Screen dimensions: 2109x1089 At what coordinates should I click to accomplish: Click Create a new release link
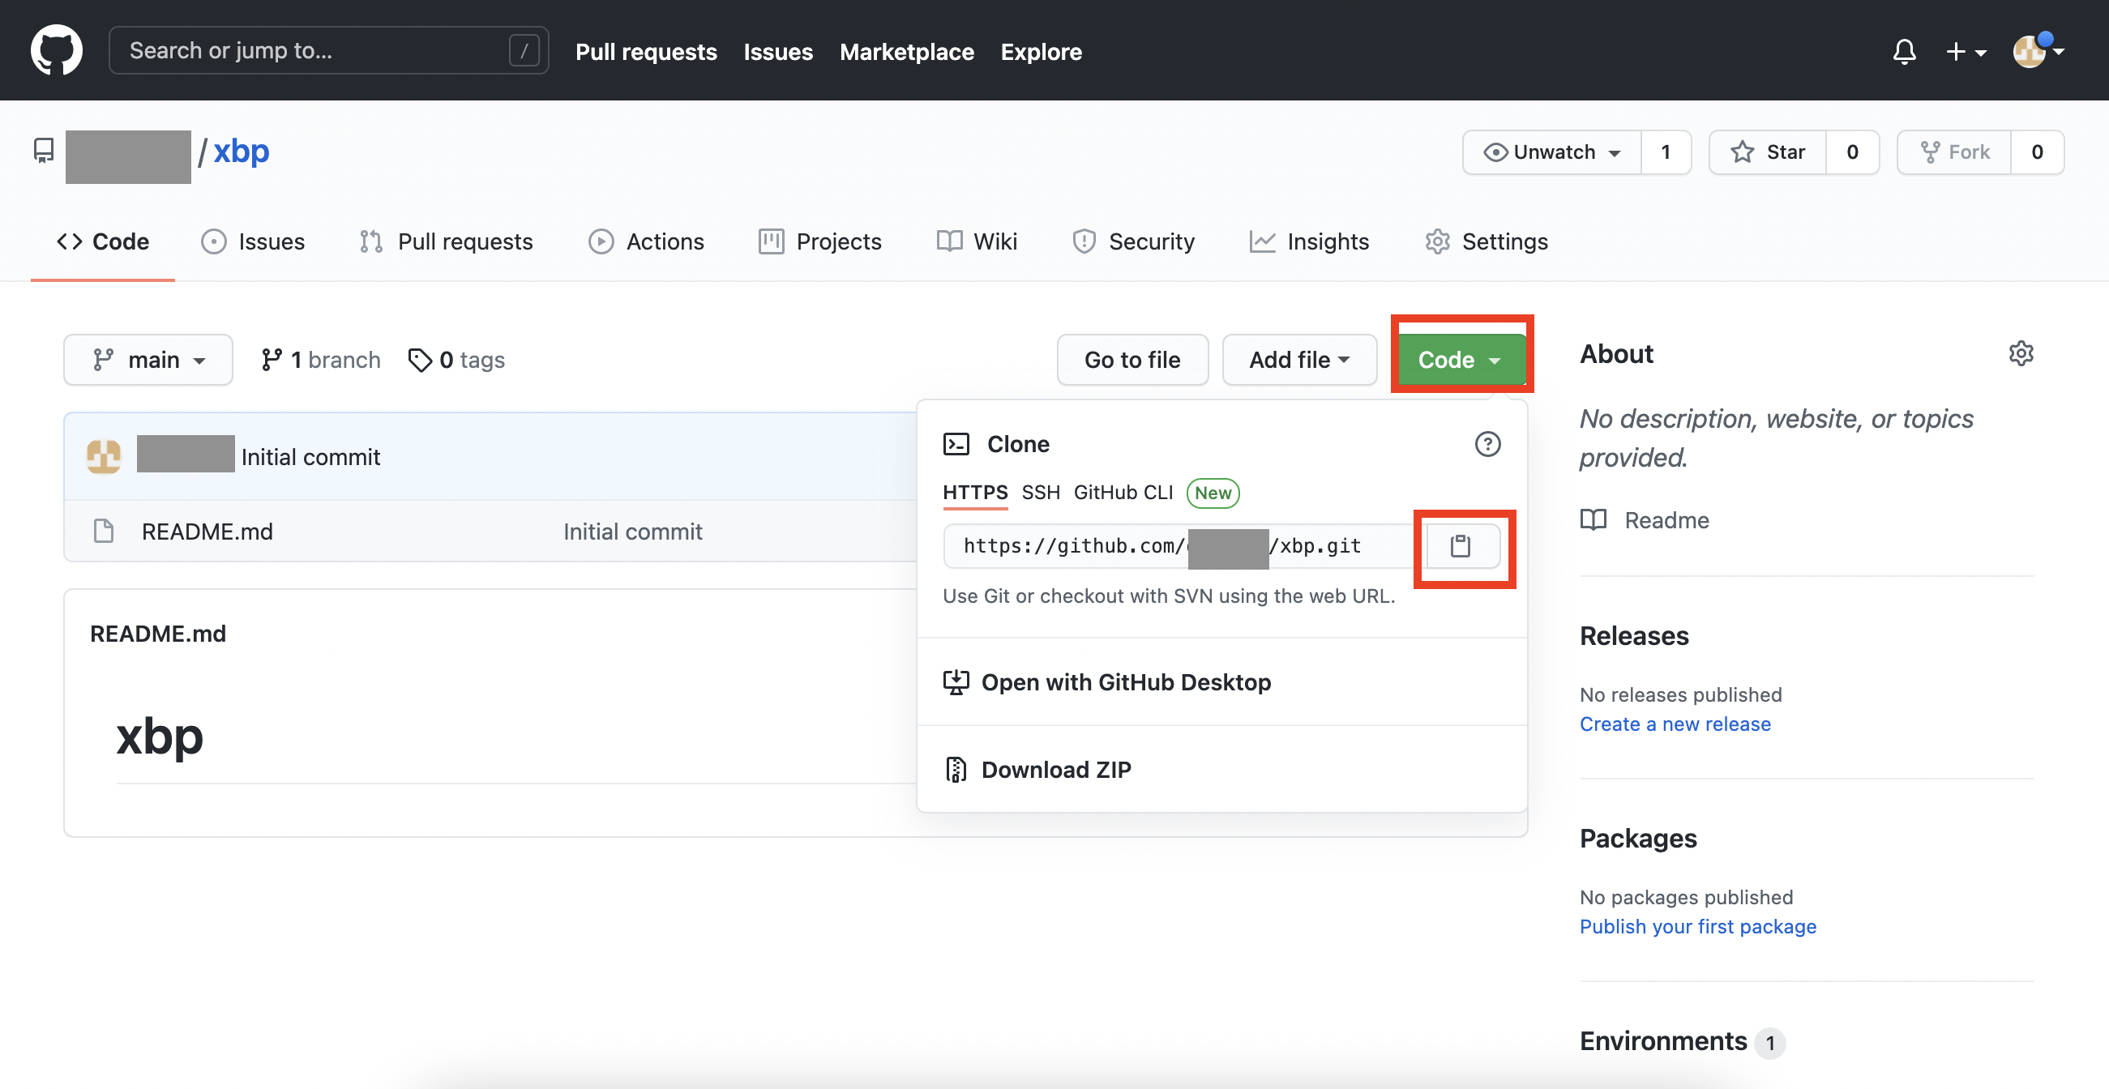1675,724
